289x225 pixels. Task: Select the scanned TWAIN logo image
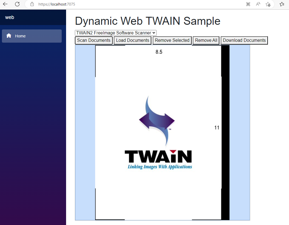pyautogui.click(x=158, y=133)
